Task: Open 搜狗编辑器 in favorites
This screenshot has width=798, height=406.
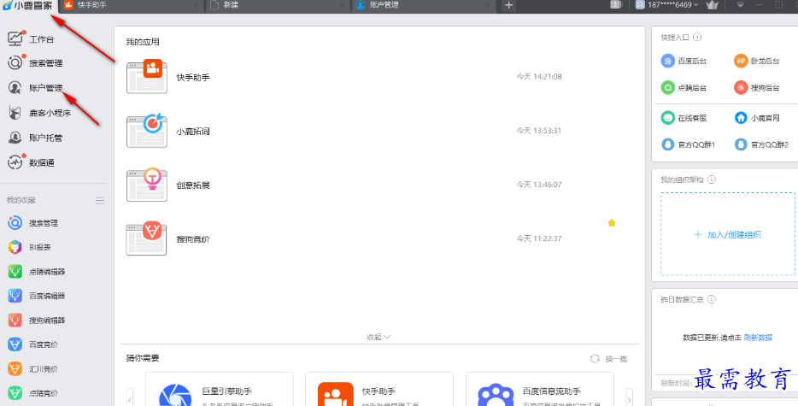Action: (x=36, y=320)
